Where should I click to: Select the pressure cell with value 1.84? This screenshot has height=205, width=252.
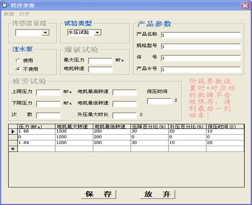36,143
